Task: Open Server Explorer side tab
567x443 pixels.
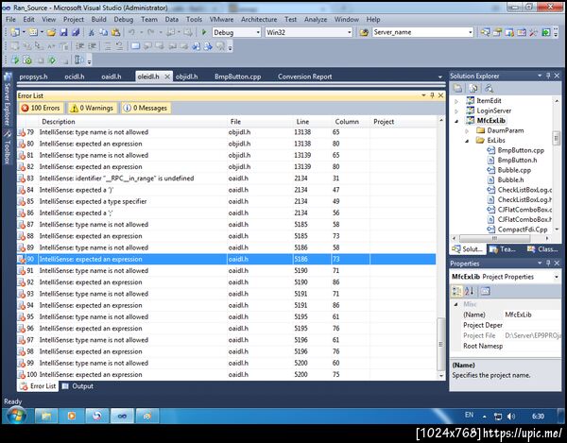Action: pyautogui.click(x=7, y=100)
